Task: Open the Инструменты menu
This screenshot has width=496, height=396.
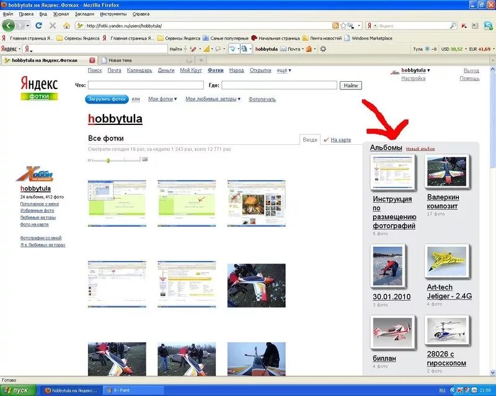Action: 113,14
